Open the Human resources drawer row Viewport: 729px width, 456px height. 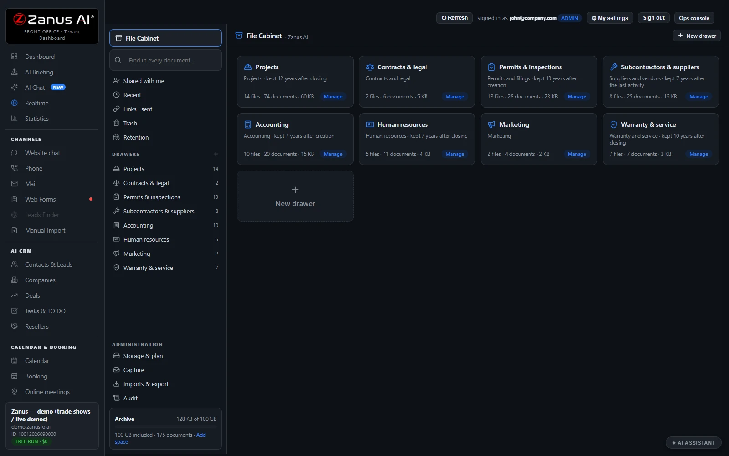[165, 239]
